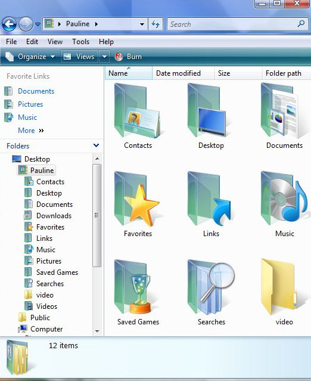Screen dimensions: 311x381
Task: Click the folder tree scroll down arrow
Action: (97, 331)
